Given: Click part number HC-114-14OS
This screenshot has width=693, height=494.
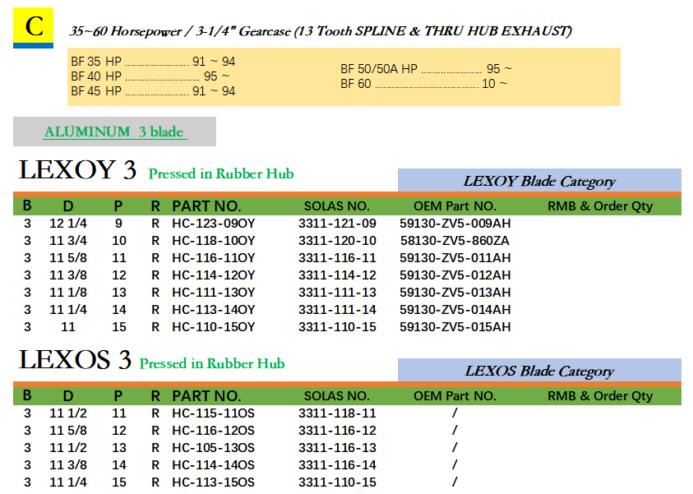Looking at the screenshot, I should [214, 465].
